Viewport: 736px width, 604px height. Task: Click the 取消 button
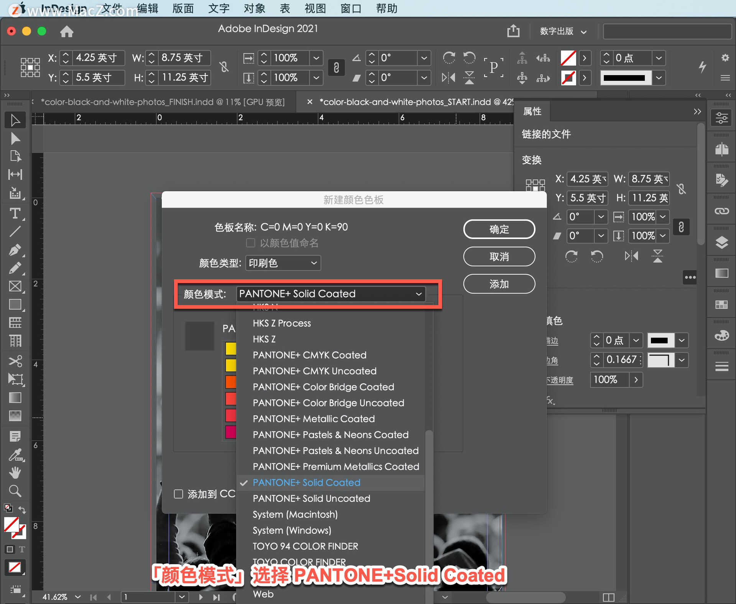(x=499, y=256)
